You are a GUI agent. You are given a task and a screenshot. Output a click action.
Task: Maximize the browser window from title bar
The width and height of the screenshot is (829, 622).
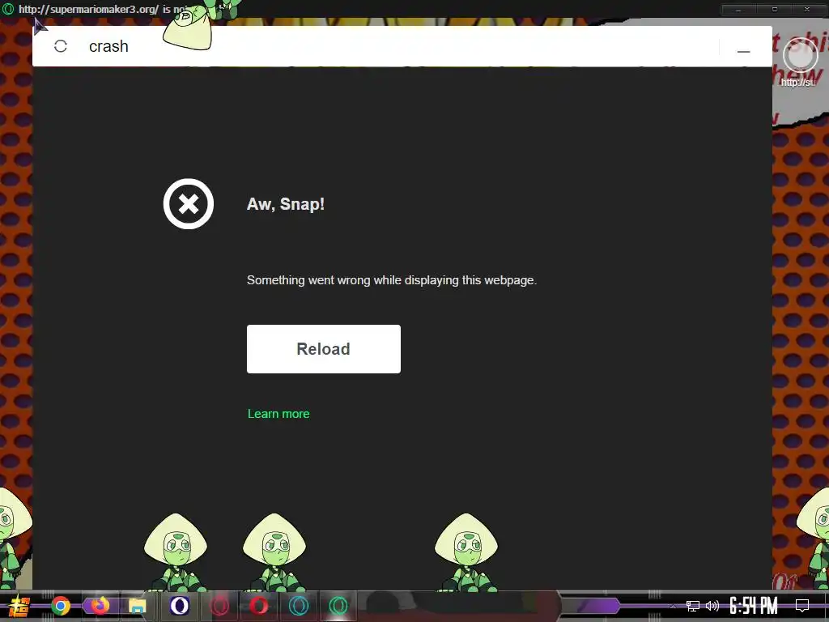[774, 10]
